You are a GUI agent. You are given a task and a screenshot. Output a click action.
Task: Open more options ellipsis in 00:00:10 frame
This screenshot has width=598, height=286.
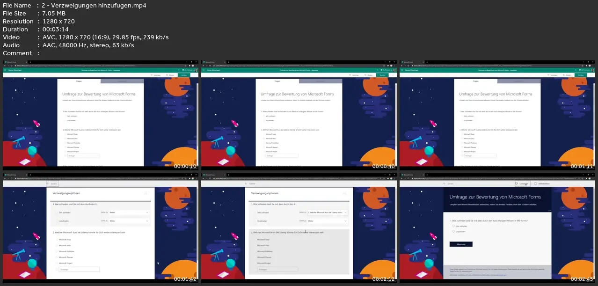[194, 75]
